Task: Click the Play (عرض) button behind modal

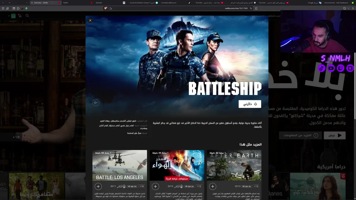Action: (x=335, y=135)
